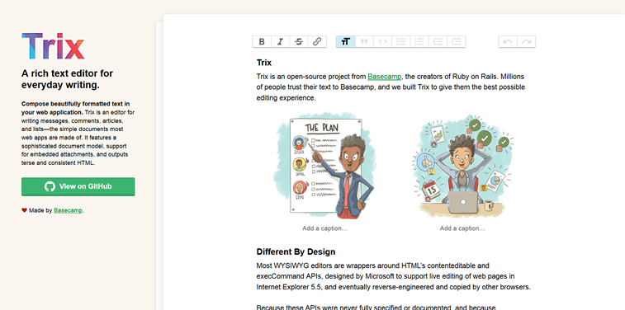This screenshot has width=625, height=310.
Task: Toggle italic formatting in toolbar
Action: 280,42
